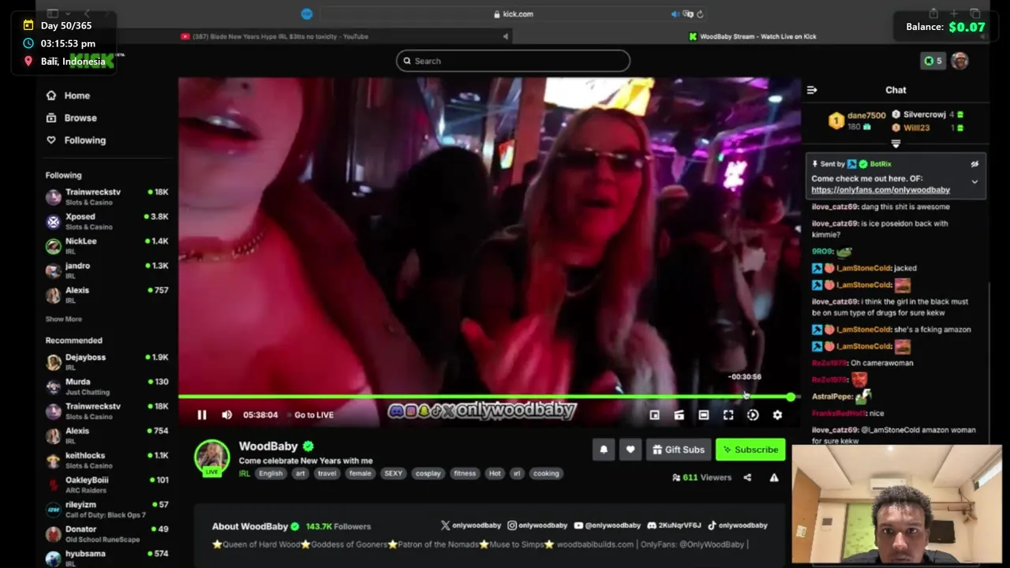The width and height of the screenshot is (1010, 568).
Task: Open playback speed control in player
Action: coord(753,415)
